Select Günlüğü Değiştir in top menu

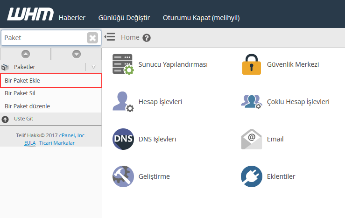(x=124, y=18)
